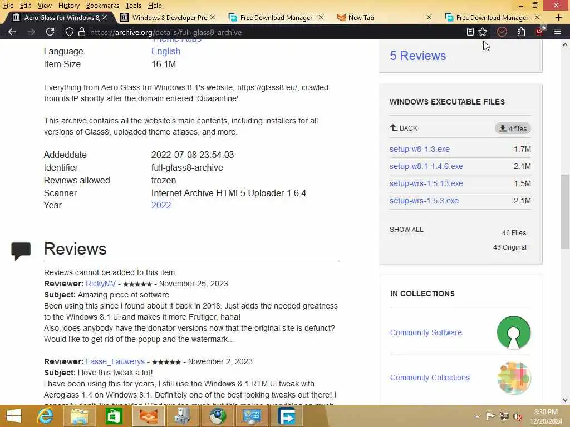Open Windows Store from taskbar

click(x=114, y=416)
